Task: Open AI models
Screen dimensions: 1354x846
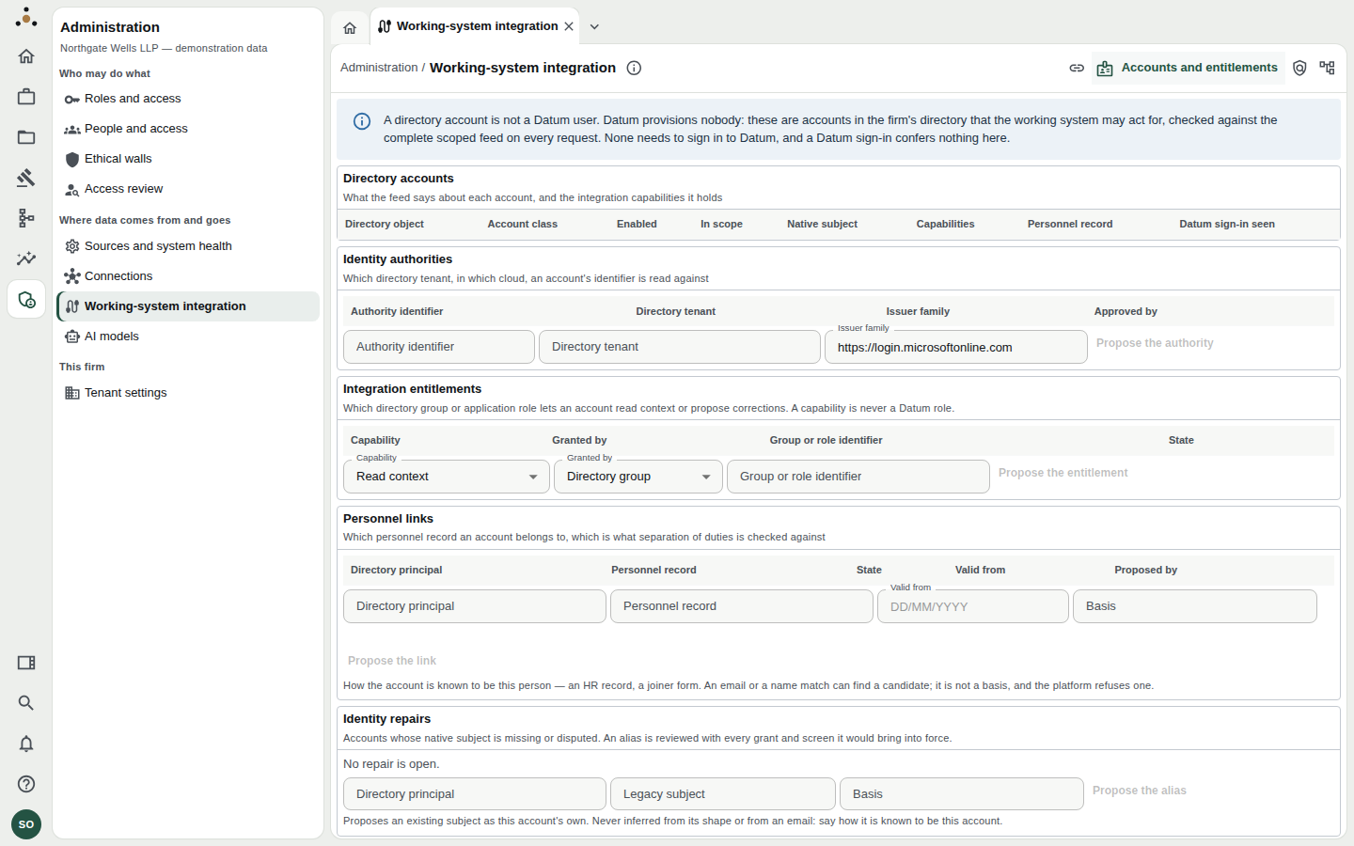Action: [x=188, y=337]
